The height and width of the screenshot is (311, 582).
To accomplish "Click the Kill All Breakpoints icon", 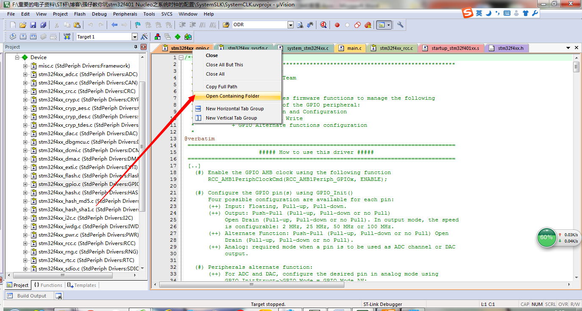I will pos(368,25).
